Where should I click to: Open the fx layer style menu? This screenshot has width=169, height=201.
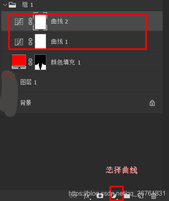87,196
